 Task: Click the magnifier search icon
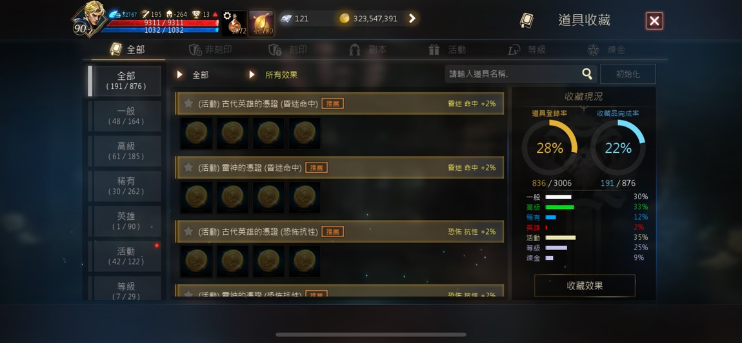(x=587, y=73)
